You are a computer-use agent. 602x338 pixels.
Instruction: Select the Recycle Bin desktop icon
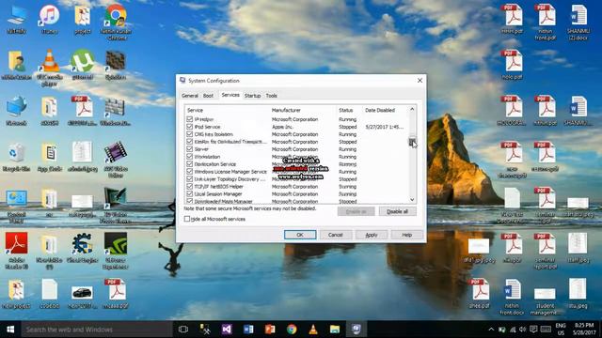(x=16, y=157)
